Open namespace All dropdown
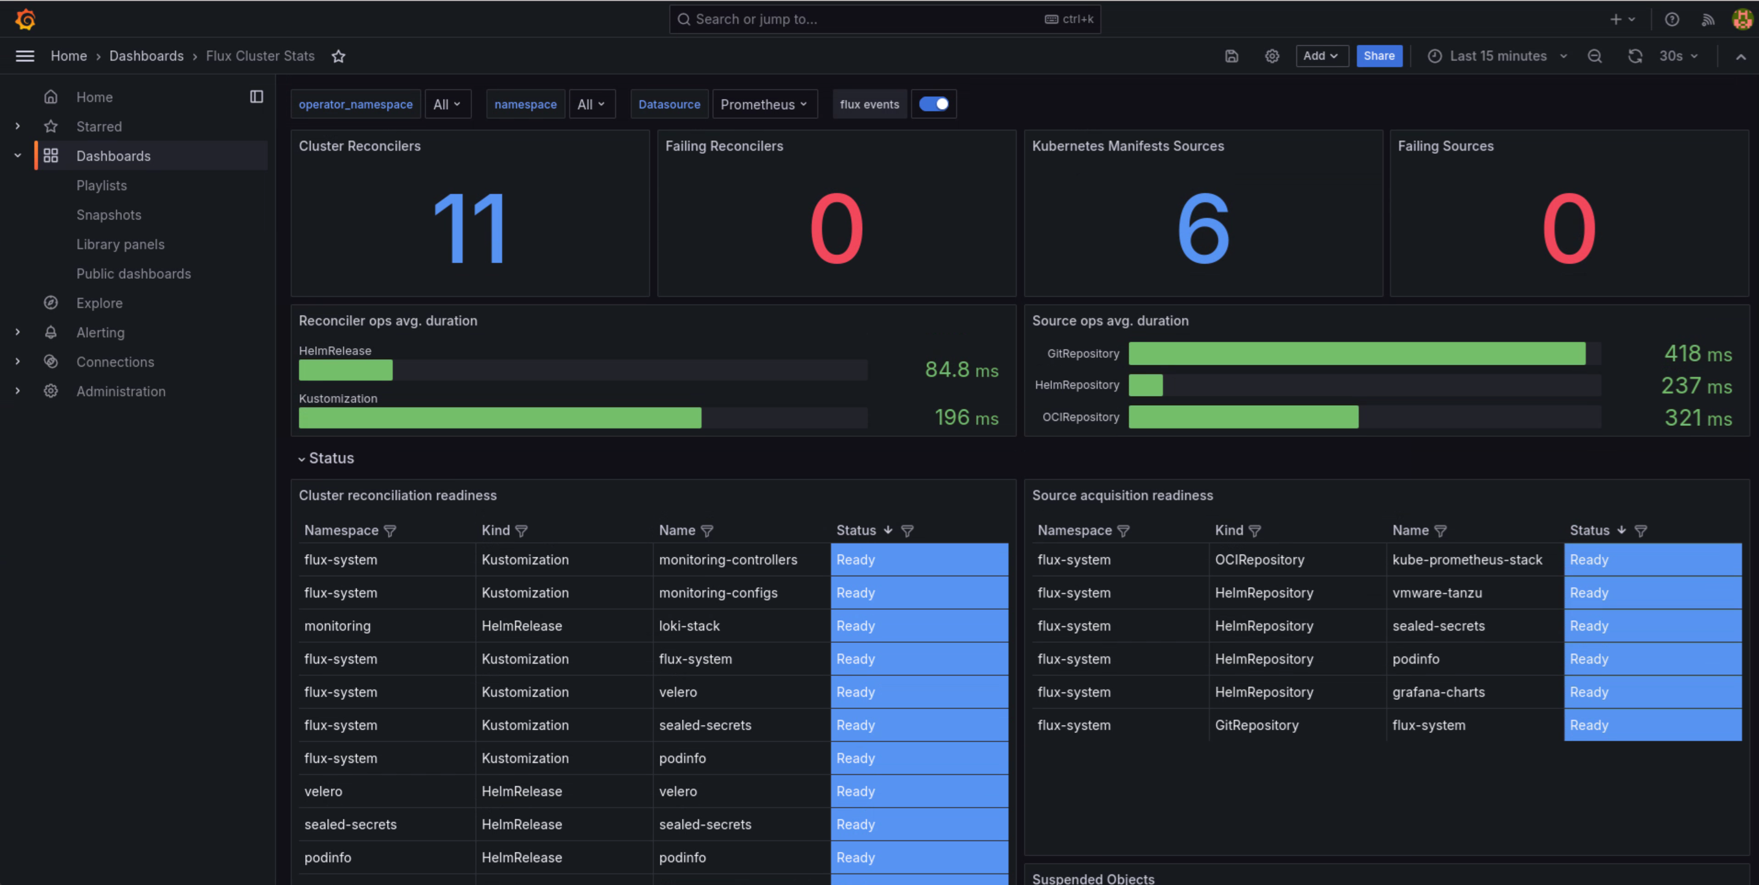 [591, 104]
